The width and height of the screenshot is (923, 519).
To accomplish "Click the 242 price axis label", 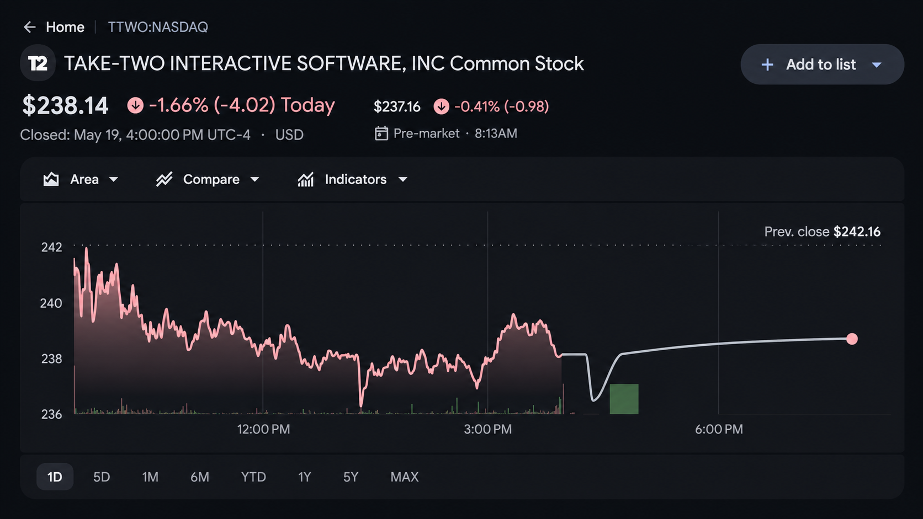I will pyautogui.click(x=51, y=247).
